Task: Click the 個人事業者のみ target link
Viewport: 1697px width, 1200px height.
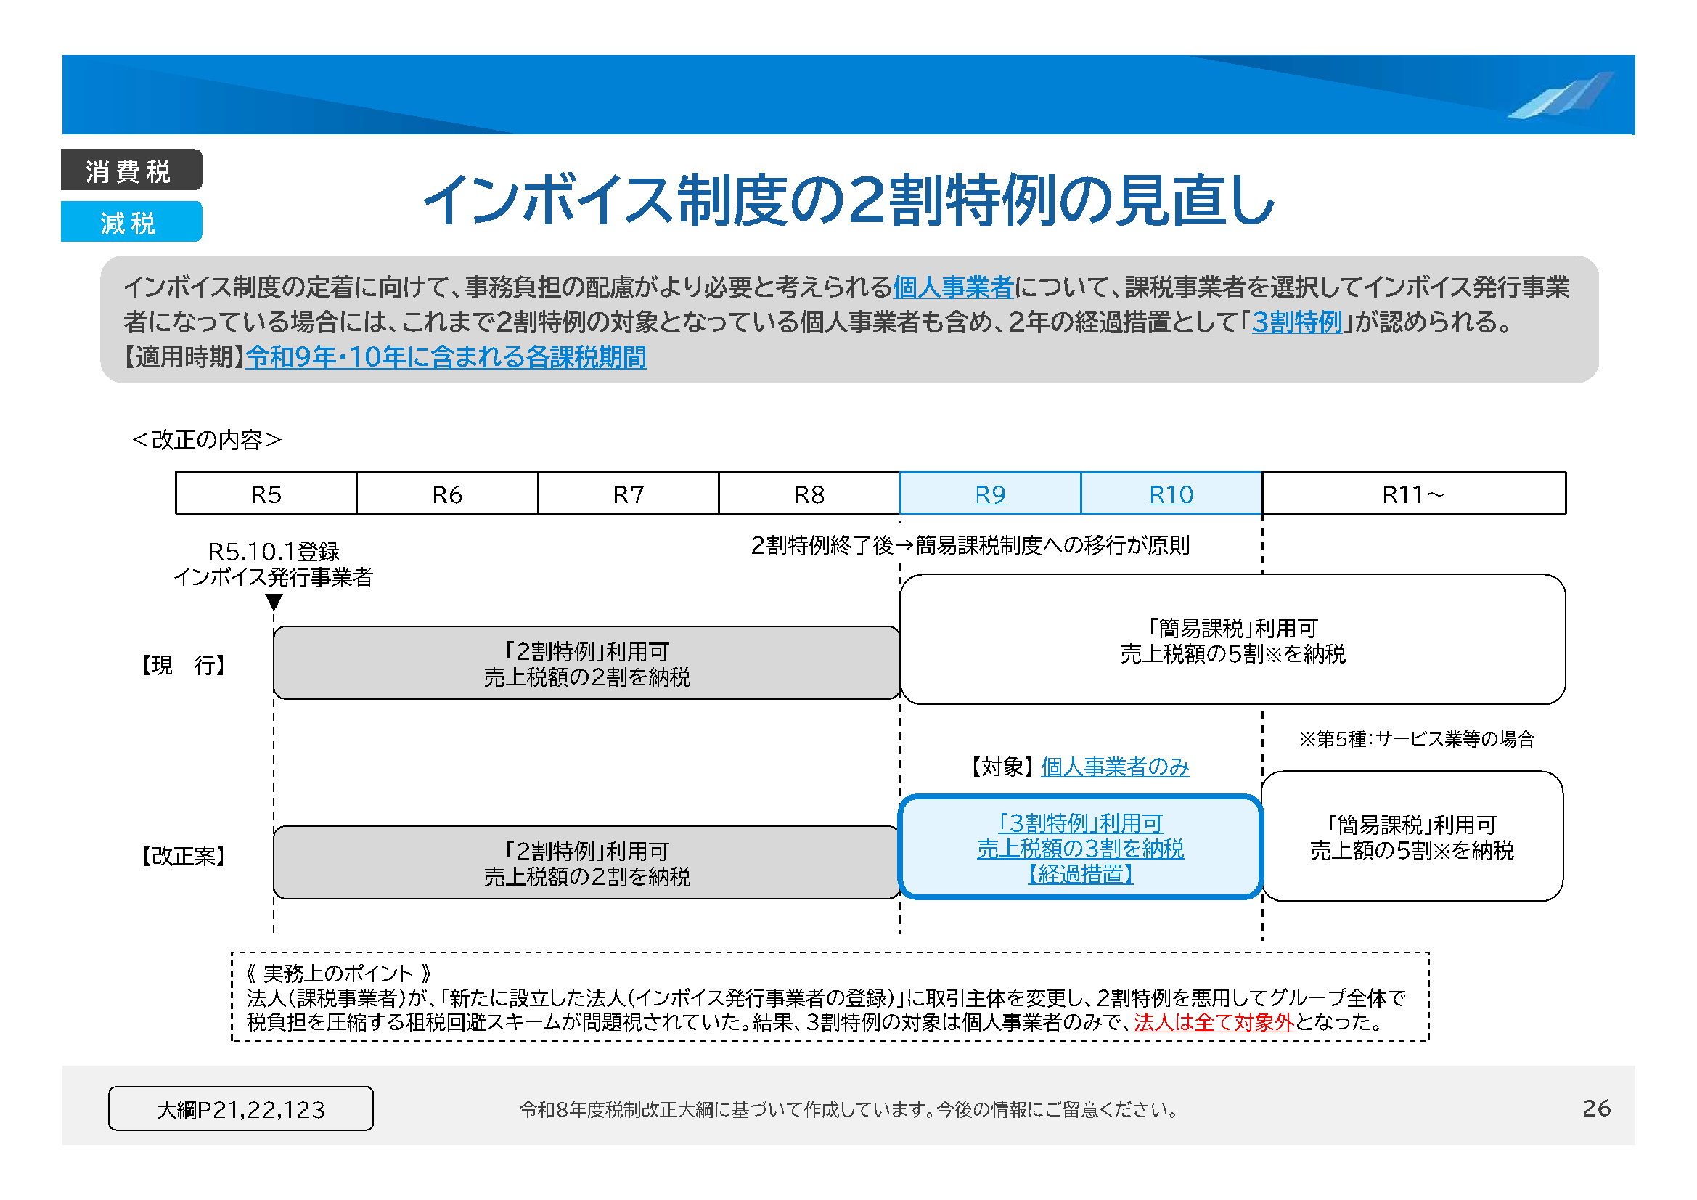Action: (1115, 767)
